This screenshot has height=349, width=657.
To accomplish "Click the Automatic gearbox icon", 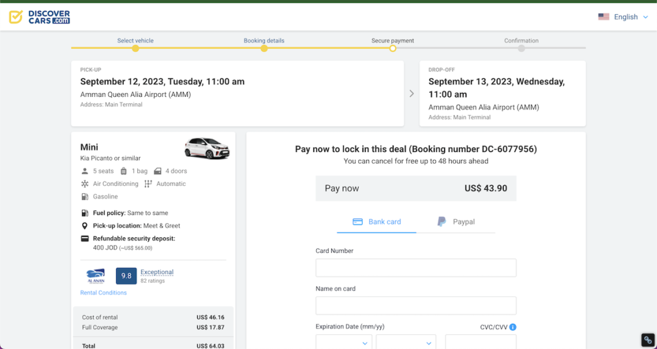I will (x=148, y=184).
